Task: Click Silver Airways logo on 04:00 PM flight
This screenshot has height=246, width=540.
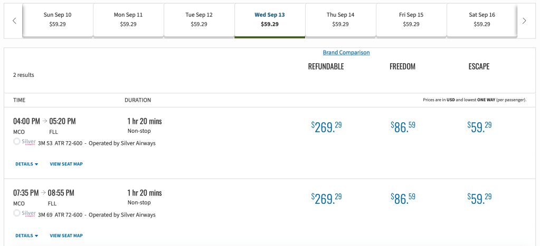Action: pyautogui.click(x=25, y=142)
